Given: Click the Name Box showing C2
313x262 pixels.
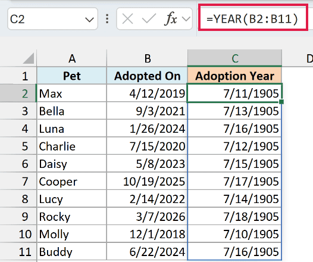Looking at the screenshot, I should [52, 19].
